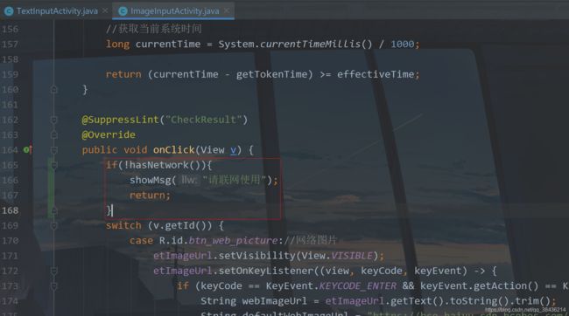
Task: Click the switch keyword on line 169
Action: [123, 225]
